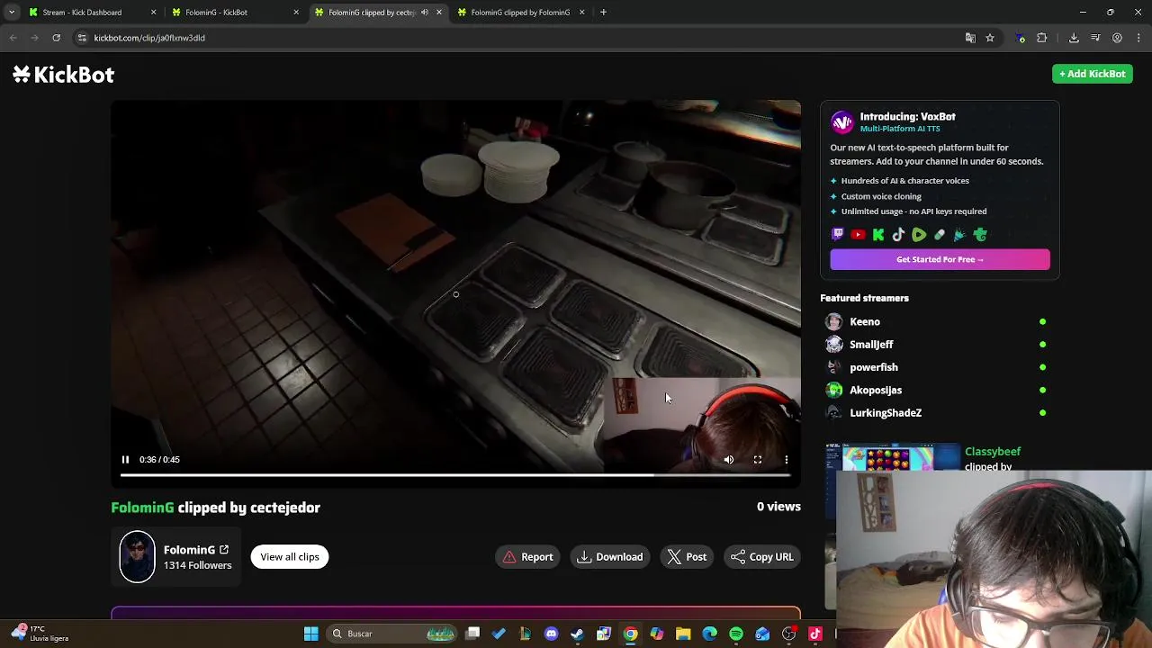Post the clip to X
The width and height of the screenshot is (1152, 648).
point(687,557)
